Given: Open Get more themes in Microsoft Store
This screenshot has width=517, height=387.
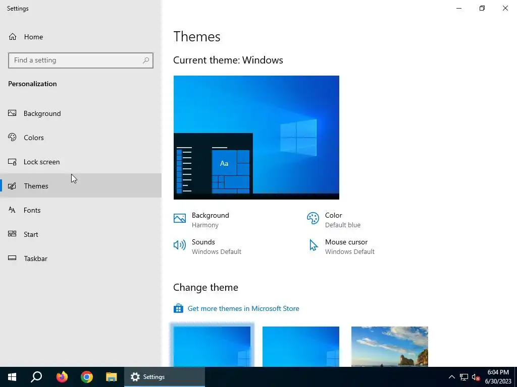Looking at the screenshot, I should pyautogui.click(x=243, y=308).
